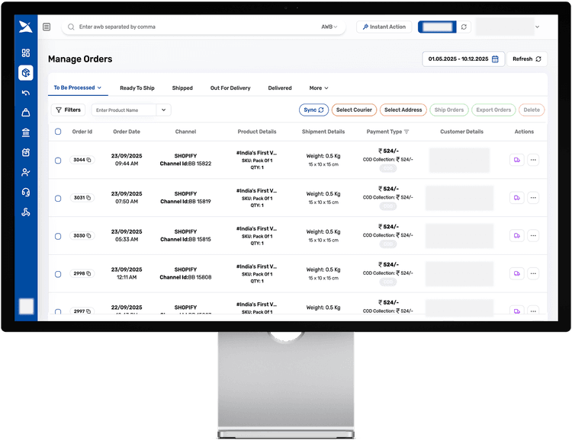The height and width of the screenshot is (440, 572).
Task: Click the search magnifier icon
Action: tap(71, 27)
